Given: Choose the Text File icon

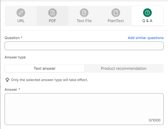Looking at the screenshot, I should tap(84, 13).
